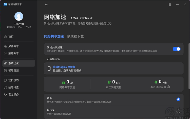The width and height of the screenshot is (190, 119).
Task: Click the 荣耀分享 broadcast icon
Action: [x=5, y=53]
